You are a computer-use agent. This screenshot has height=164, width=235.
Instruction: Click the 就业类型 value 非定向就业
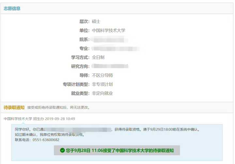tap(102, 93)
